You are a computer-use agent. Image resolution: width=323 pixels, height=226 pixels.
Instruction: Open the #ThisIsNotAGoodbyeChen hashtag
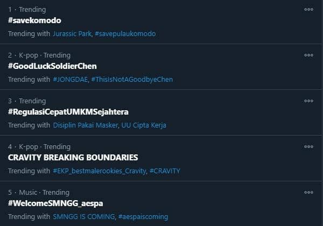[132, 80]
